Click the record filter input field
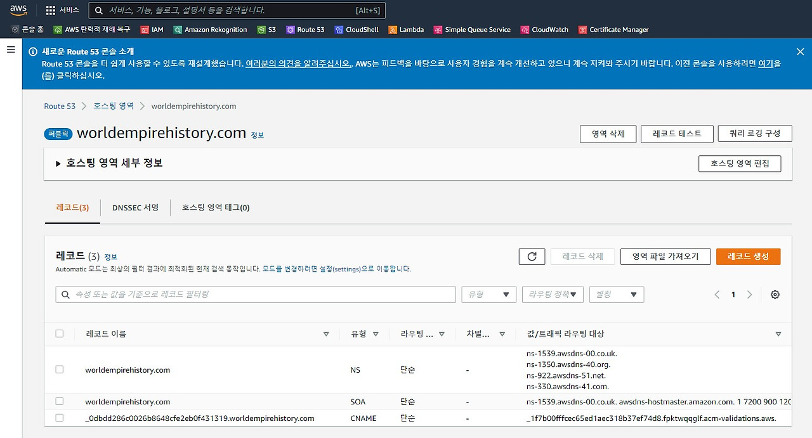812x438 pixels. pyautogui.click(x=254, y=294)
